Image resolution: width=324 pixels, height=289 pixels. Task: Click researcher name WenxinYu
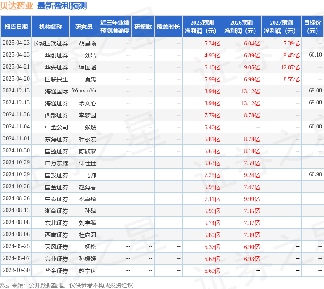(x=84, y=91)
